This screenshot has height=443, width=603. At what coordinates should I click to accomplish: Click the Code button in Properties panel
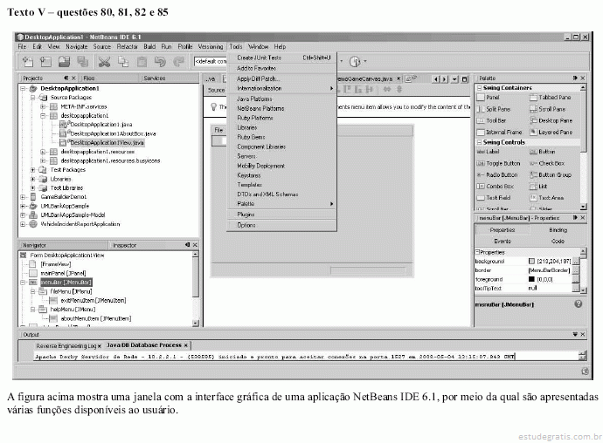(558, 242)
